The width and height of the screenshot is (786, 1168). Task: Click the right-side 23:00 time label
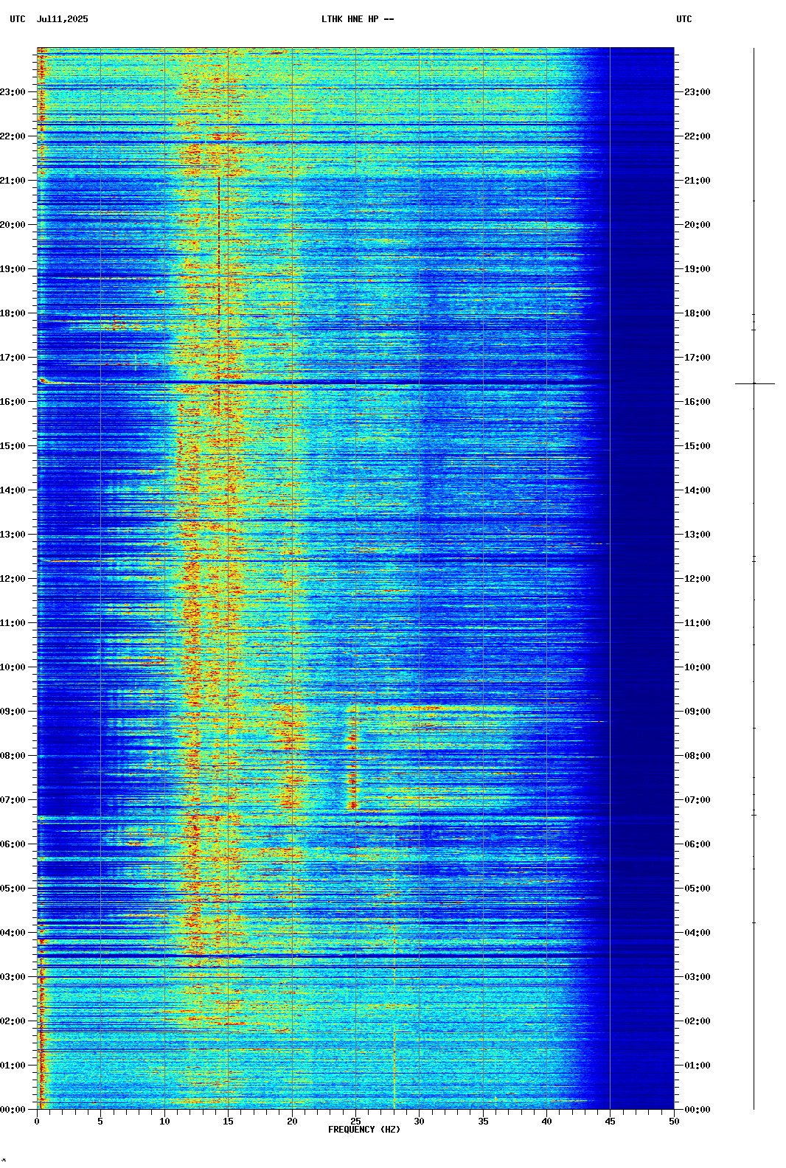tap(698, 92)
